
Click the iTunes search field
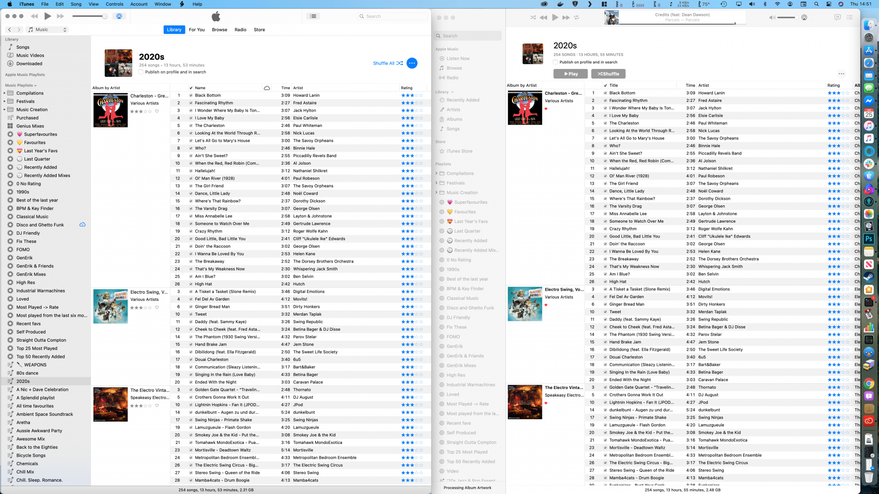pos(392,16)
